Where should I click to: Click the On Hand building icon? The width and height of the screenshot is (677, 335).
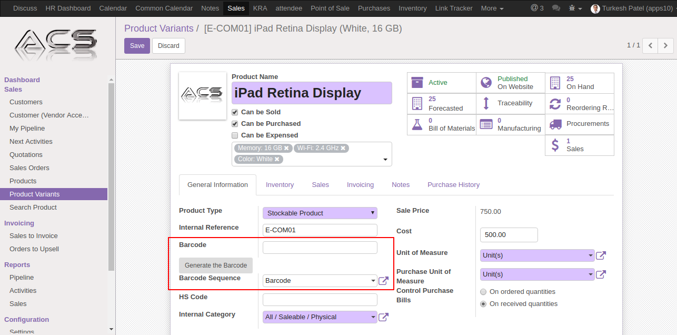coord(555,83)
